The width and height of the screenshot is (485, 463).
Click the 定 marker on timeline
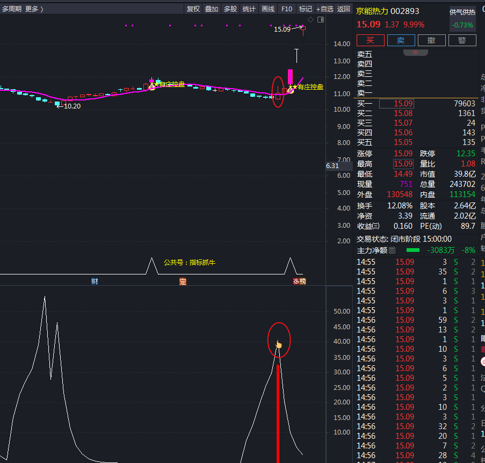[x=183, y=281]
